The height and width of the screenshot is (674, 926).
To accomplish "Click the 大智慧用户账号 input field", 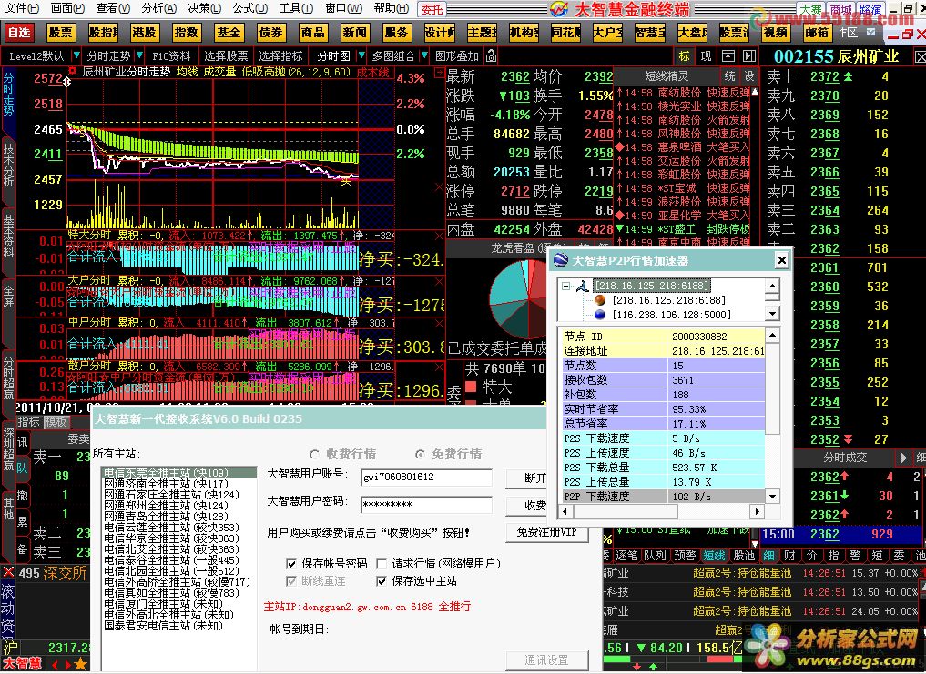I will pyautogui.click(x=426, y=477).
